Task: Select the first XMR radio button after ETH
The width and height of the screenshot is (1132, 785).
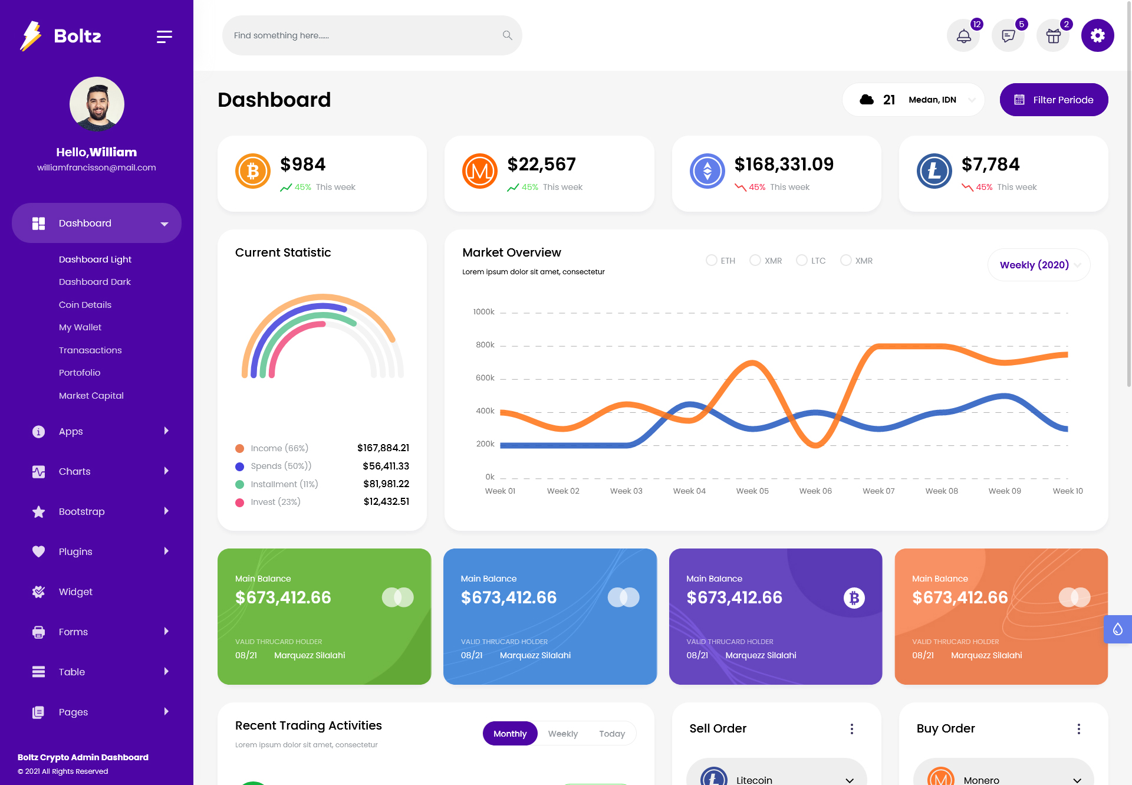Action: 755,260
